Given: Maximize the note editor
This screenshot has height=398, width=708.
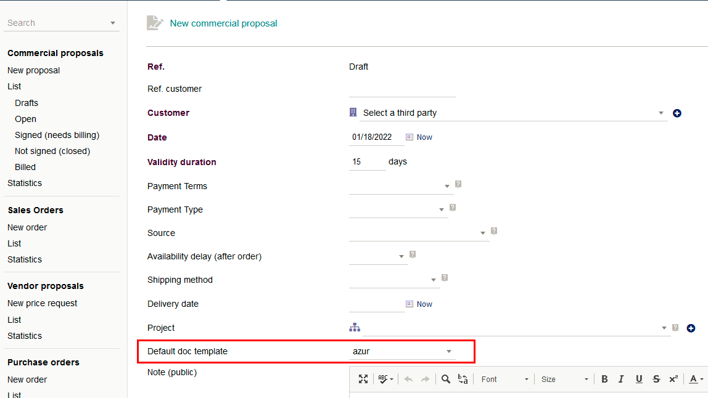Looking at the screenshot, I should click(x=363, y=379).
